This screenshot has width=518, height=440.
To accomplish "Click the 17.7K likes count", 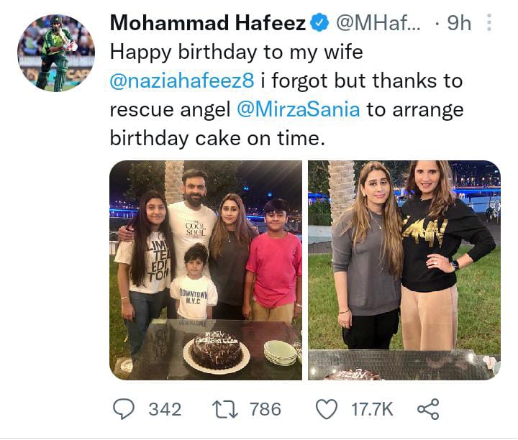I will point(371,409).
